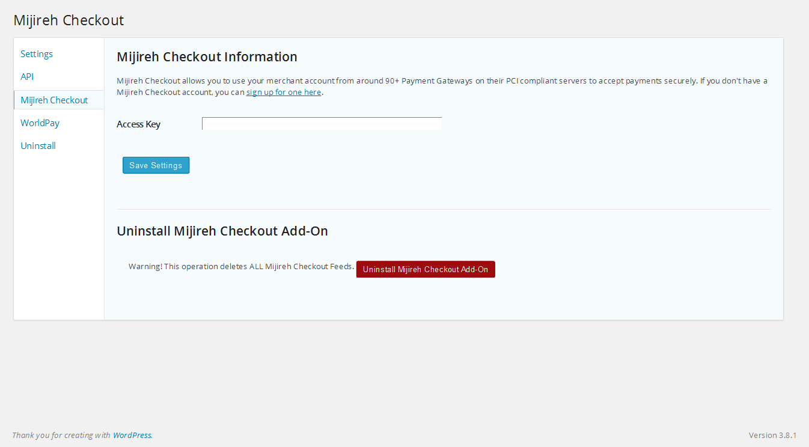Open the Uninstall tab

(x=38, y=146)
